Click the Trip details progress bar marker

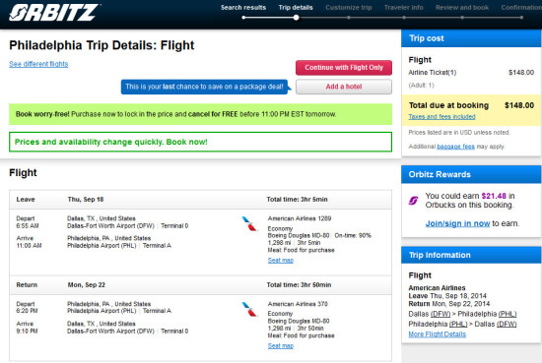[x=297, y=18]
